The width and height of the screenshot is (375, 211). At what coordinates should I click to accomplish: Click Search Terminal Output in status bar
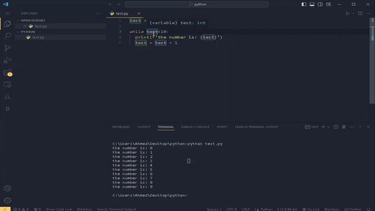pos(116,209)
